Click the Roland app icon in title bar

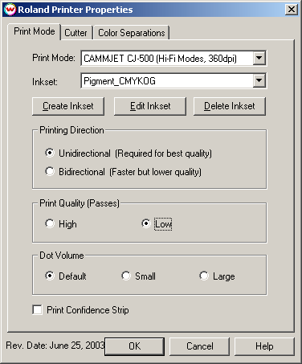coord(10,10)
